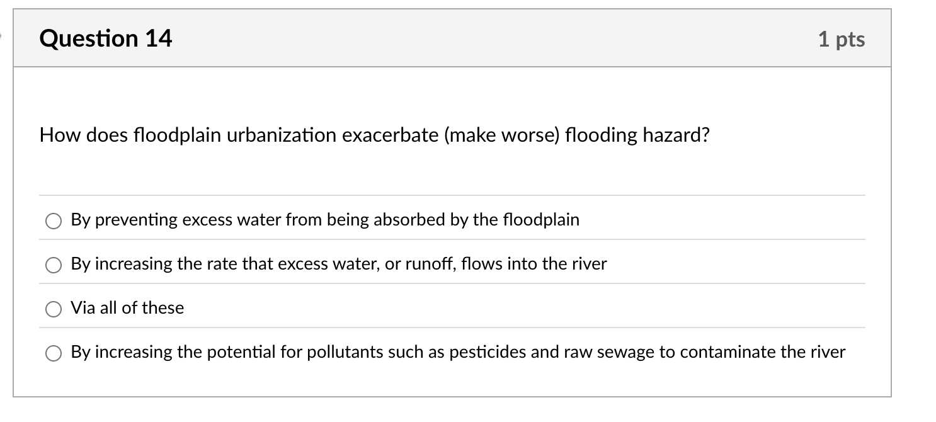Screen dimensions: 936x422
Task: Select radio button for 'By preventing excess water from being absorbed'
Action: (x=54, y=221)
